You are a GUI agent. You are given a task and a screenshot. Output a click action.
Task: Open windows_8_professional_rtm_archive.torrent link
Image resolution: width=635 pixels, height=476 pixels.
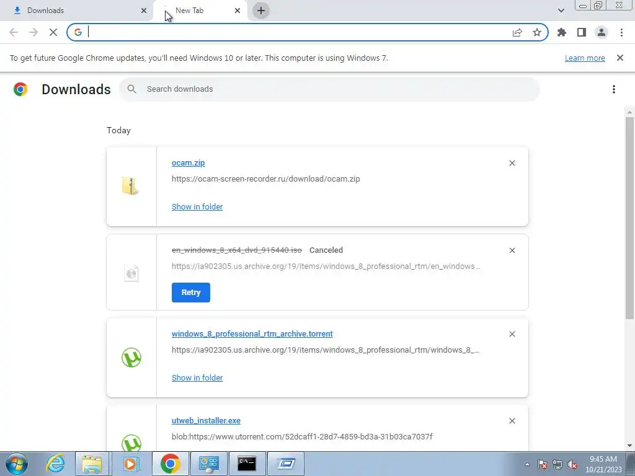pyautogui.click(x=252, y=334)
